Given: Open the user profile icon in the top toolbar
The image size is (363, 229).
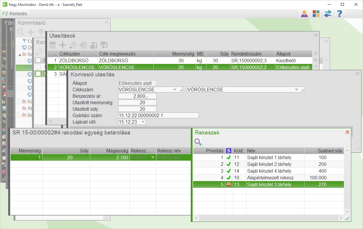Looking at the screenshot, I should (x=304, y=14).
